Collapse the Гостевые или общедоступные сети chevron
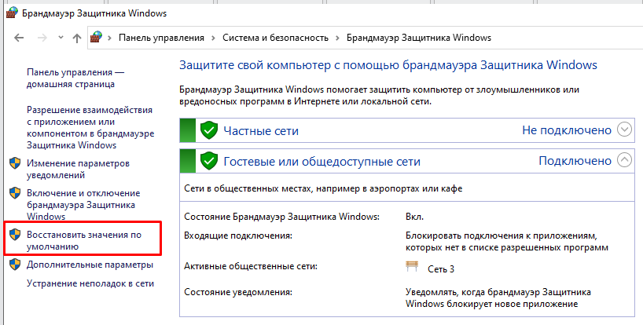The image size is (643, 325). tap(625, 161)
